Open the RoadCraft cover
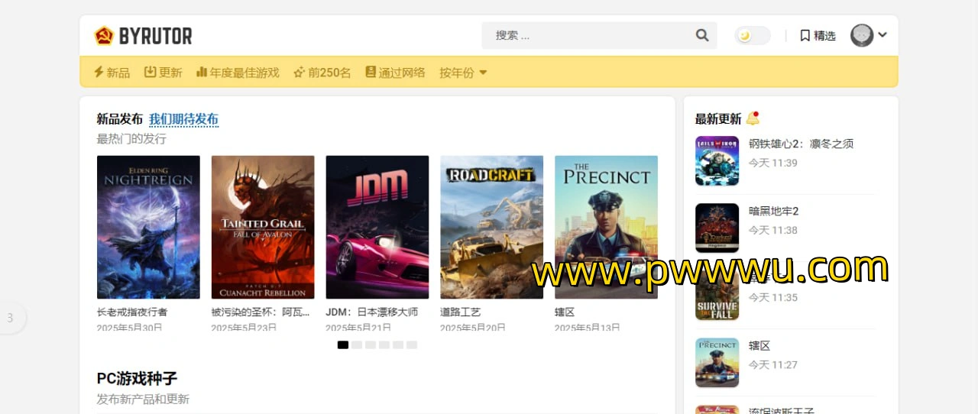 [x=492, y=227]
